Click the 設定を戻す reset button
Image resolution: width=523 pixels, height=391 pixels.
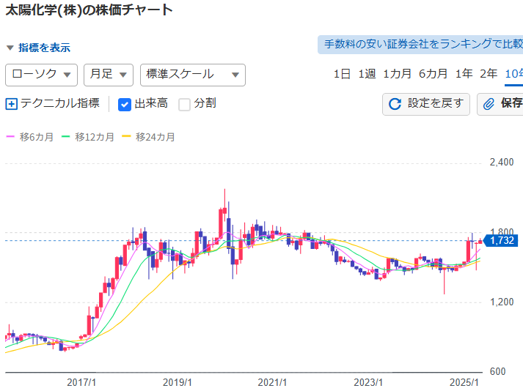click(x=426, y=104)
